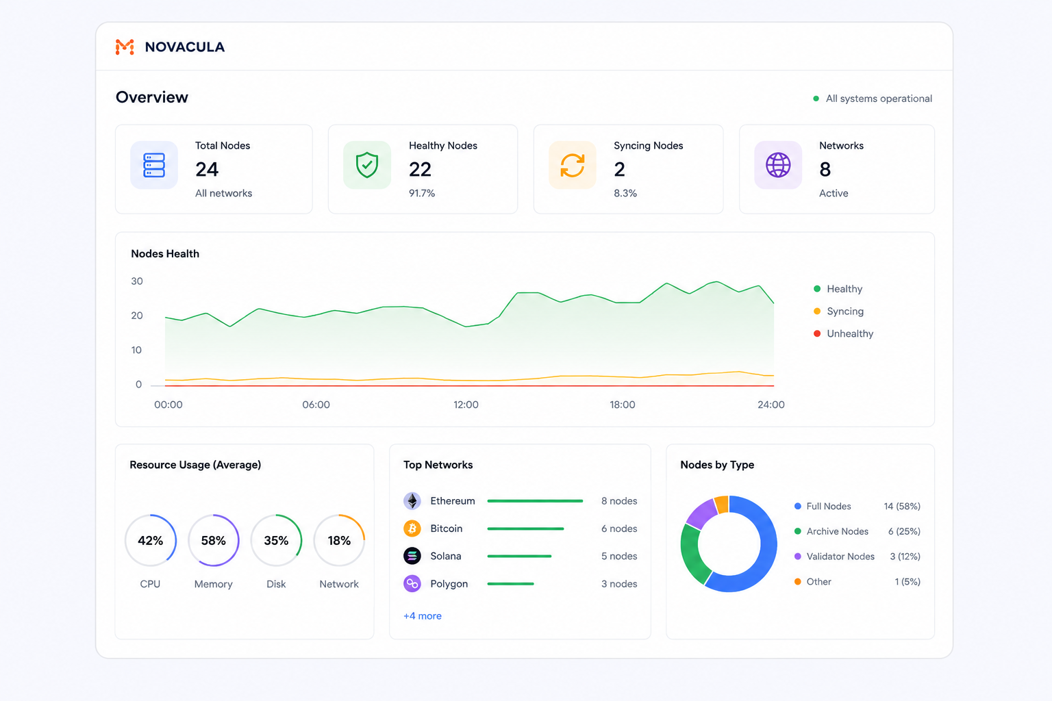Screen dimensions: 1052x701
Task: Click the '14 (58%)' full nodes value
Action: [902, 507]
